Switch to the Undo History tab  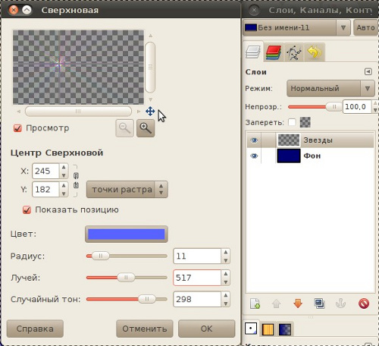[315, 52]
